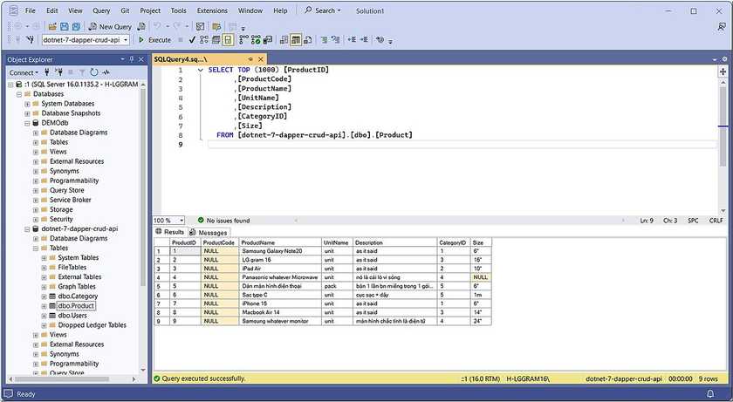Increase the line indent

point(364,40)
